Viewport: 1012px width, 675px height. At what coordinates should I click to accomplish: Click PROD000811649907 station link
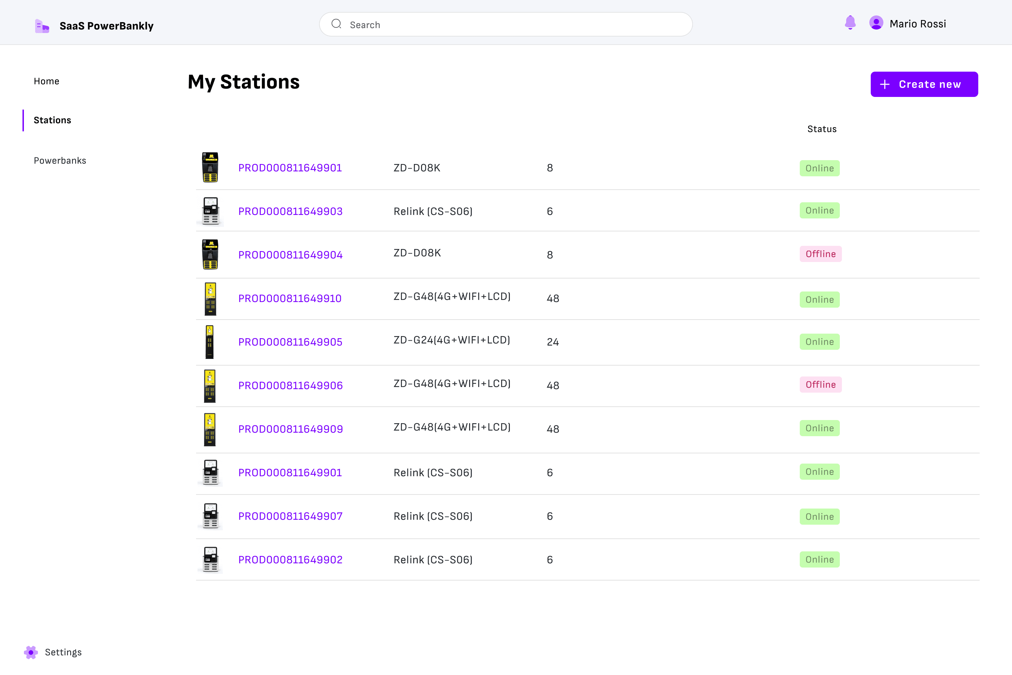point(290,516)
